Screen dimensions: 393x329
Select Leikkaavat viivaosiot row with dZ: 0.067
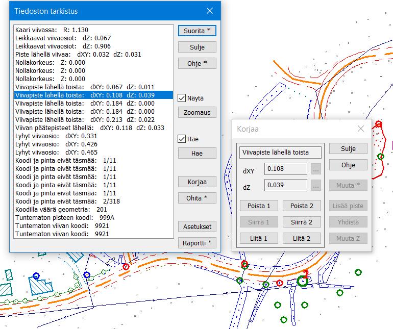click(x=93, y=38)
